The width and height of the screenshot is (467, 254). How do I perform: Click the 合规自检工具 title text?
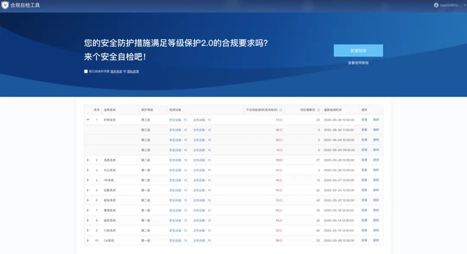(x=25, y=5)
